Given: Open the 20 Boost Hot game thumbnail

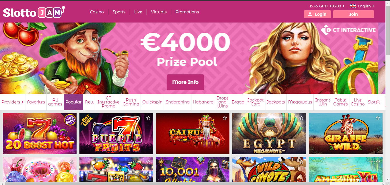Looking at the screenshot, I should (x=40, y=134).
